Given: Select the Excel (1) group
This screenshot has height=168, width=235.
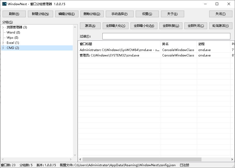Looking at the screenshot, I should tap(13, 43).
